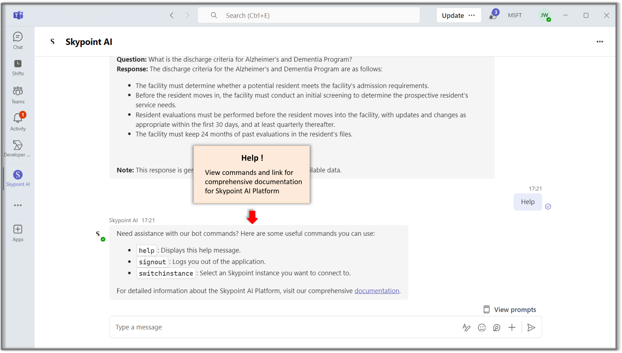Open chat options ellipsis in the Skypoint AI header
Image resolution: width=622 pixels, height=353 pixels.
[600, 42]
